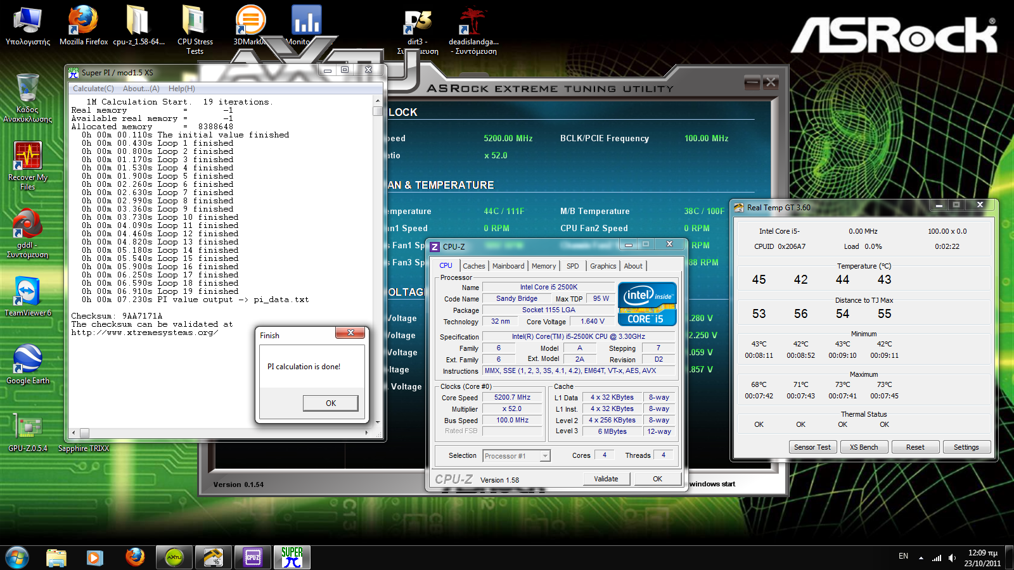Open the Help(H) menu in Super PI
Image resolution: width=1014 pixels, height=570 pixels.
pyautogui.click(x=182, y=89)
